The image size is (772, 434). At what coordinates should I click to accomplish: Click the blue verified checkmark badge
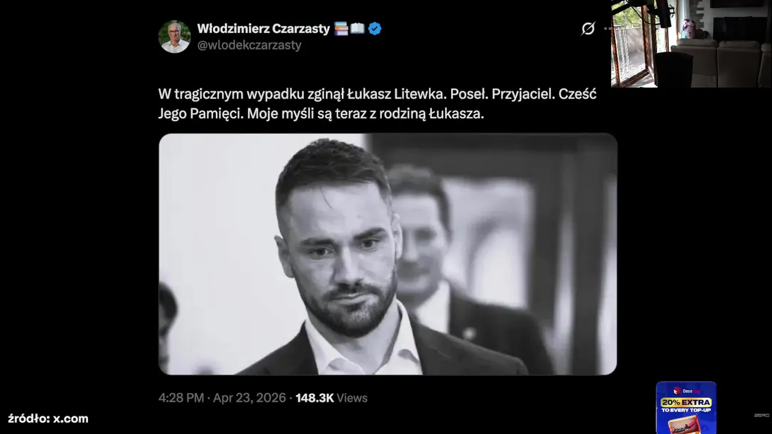[375, 28]
